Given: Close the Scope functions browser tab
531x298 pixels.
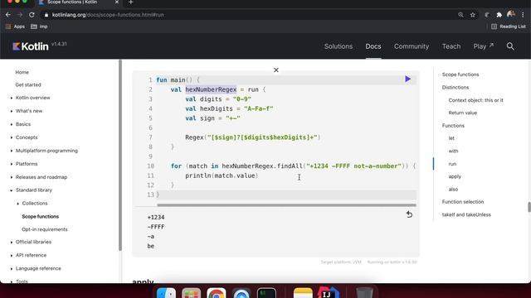Looking at the screenshot, I should [117, 2].
